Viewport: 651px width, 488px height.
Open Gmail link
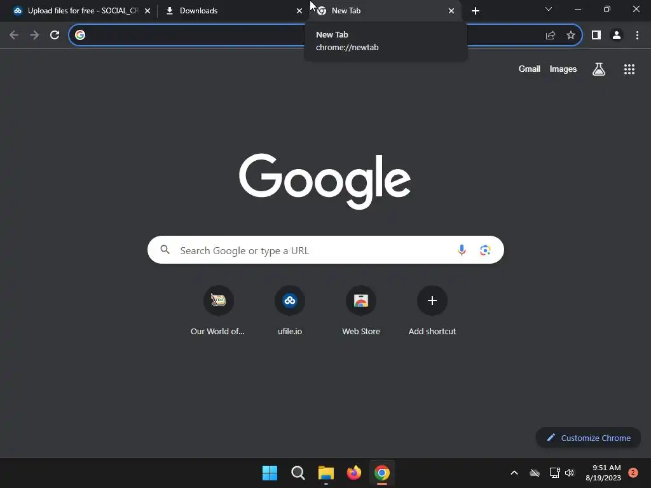coord(530,69)
